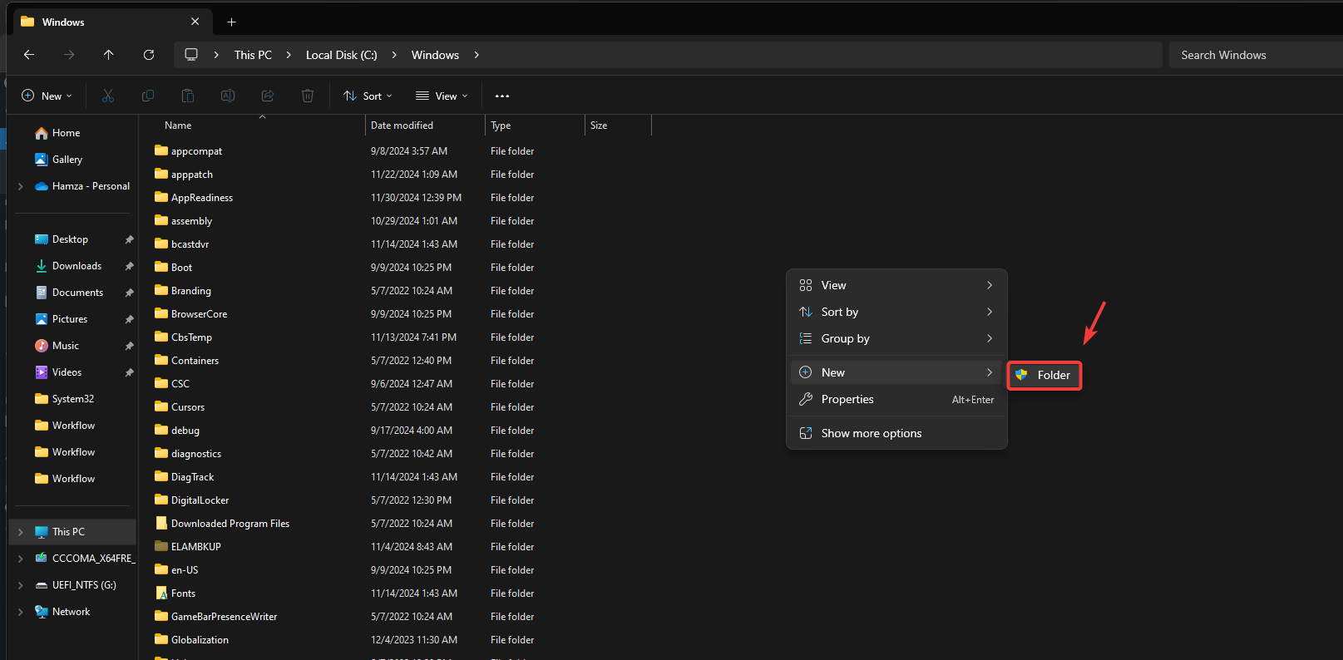Viewport: 1343px width, 660px height.
Task: Click the Share icon in toolbar
Action: pyautogui.click(x=268, y=96)
